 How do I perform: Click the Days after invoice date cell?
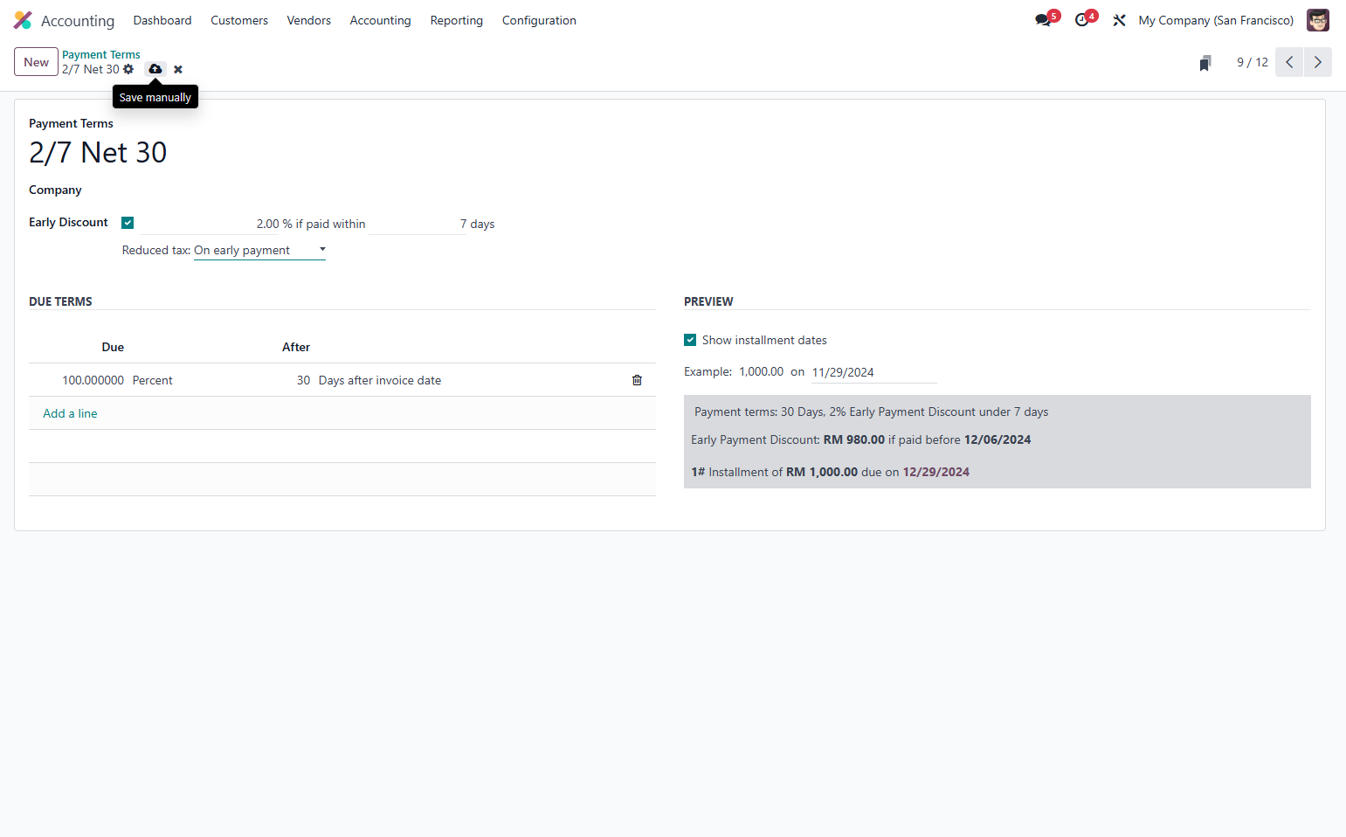coord(380,380)
